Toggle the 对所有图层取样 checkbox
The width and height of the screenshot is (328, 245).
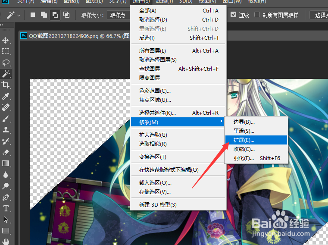coord(257,15)
